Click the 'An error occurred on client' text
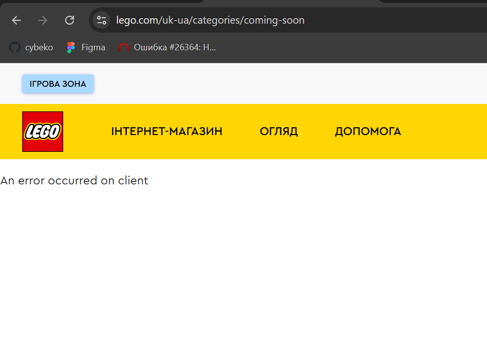The height and width of the screenshot is (348, 487). [x=74, y=181]
